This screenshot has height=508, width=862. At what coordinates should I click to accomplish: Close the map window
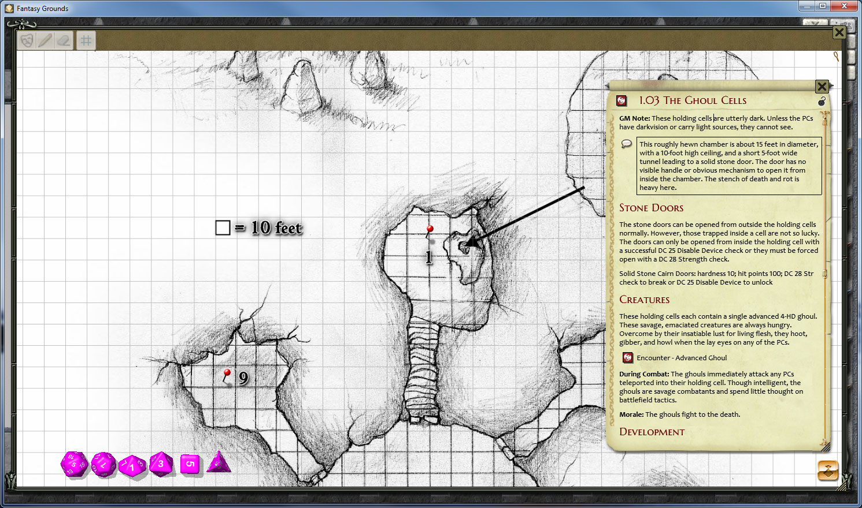(x=839, y=32)
